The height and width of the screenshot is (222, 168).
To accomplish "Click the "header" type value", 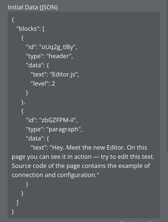I will [x=60, y=56].
